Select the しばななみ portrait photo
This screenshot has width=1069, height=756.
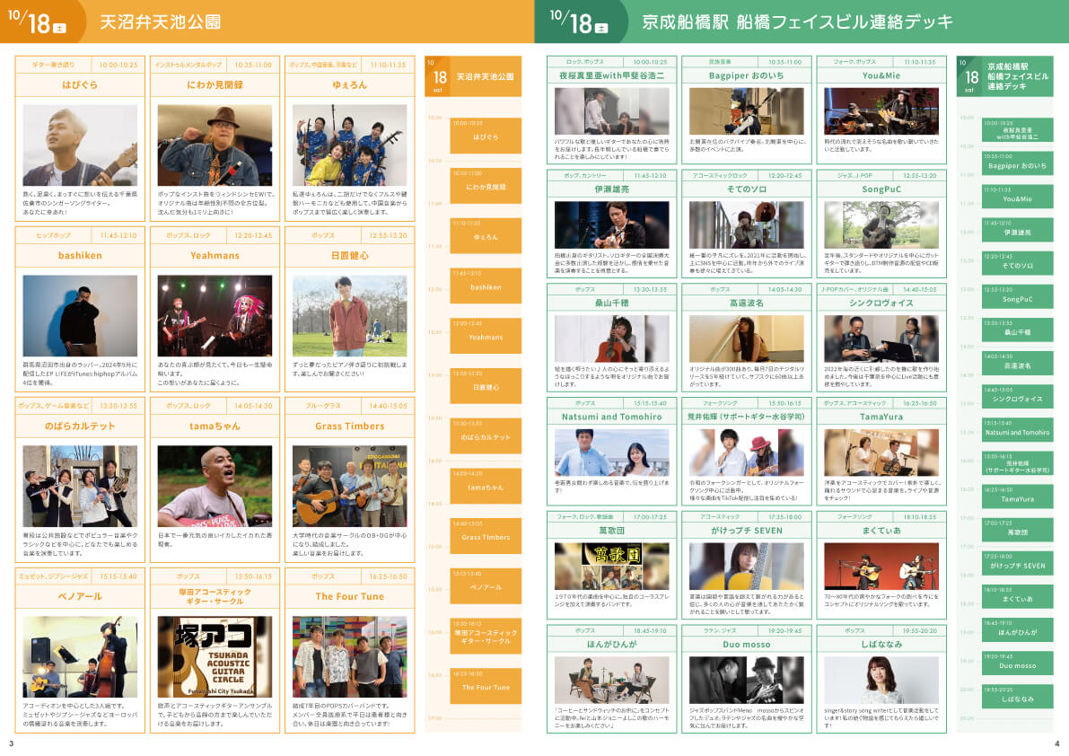tap(881, 680)
